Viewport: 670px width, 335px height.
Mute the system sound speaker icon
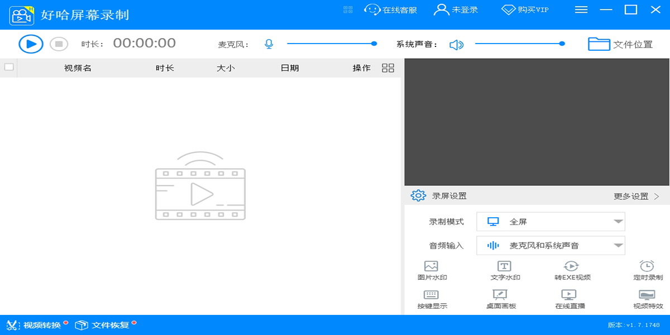(457, 45)
